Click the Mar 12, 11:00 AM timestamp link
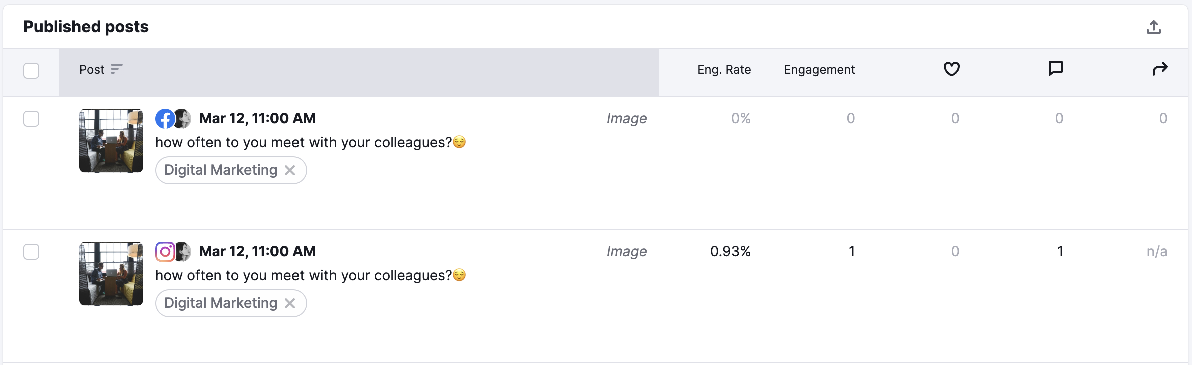1192x365 pixels. 257,118
